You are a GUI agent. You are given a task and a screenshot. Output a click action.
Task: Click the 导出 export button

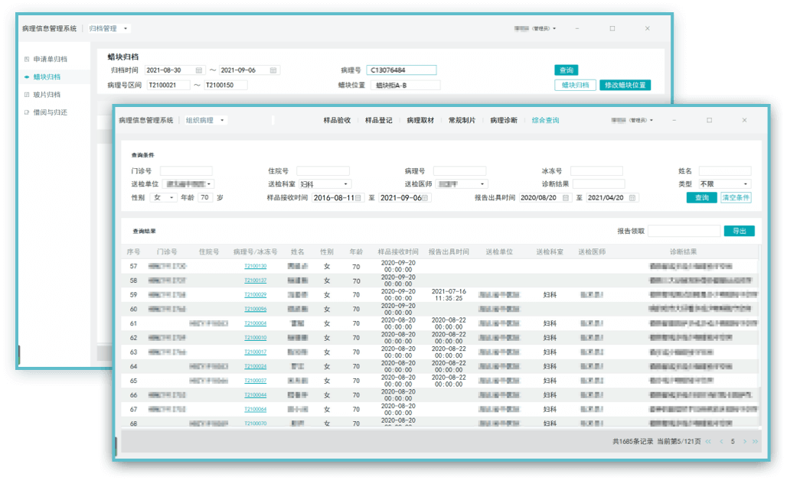(739, 231)
